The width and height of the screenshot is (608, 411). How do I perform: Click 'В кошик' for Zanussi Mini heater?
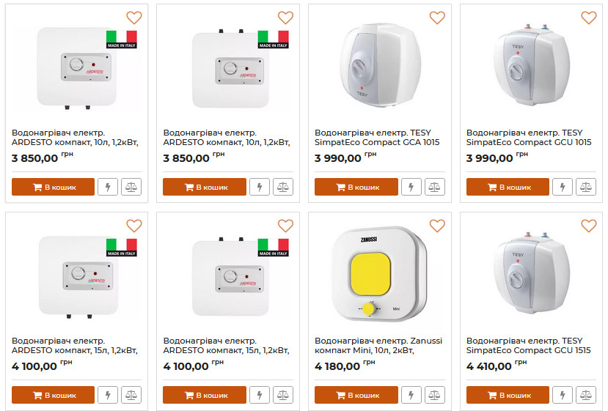pos(356,395)
